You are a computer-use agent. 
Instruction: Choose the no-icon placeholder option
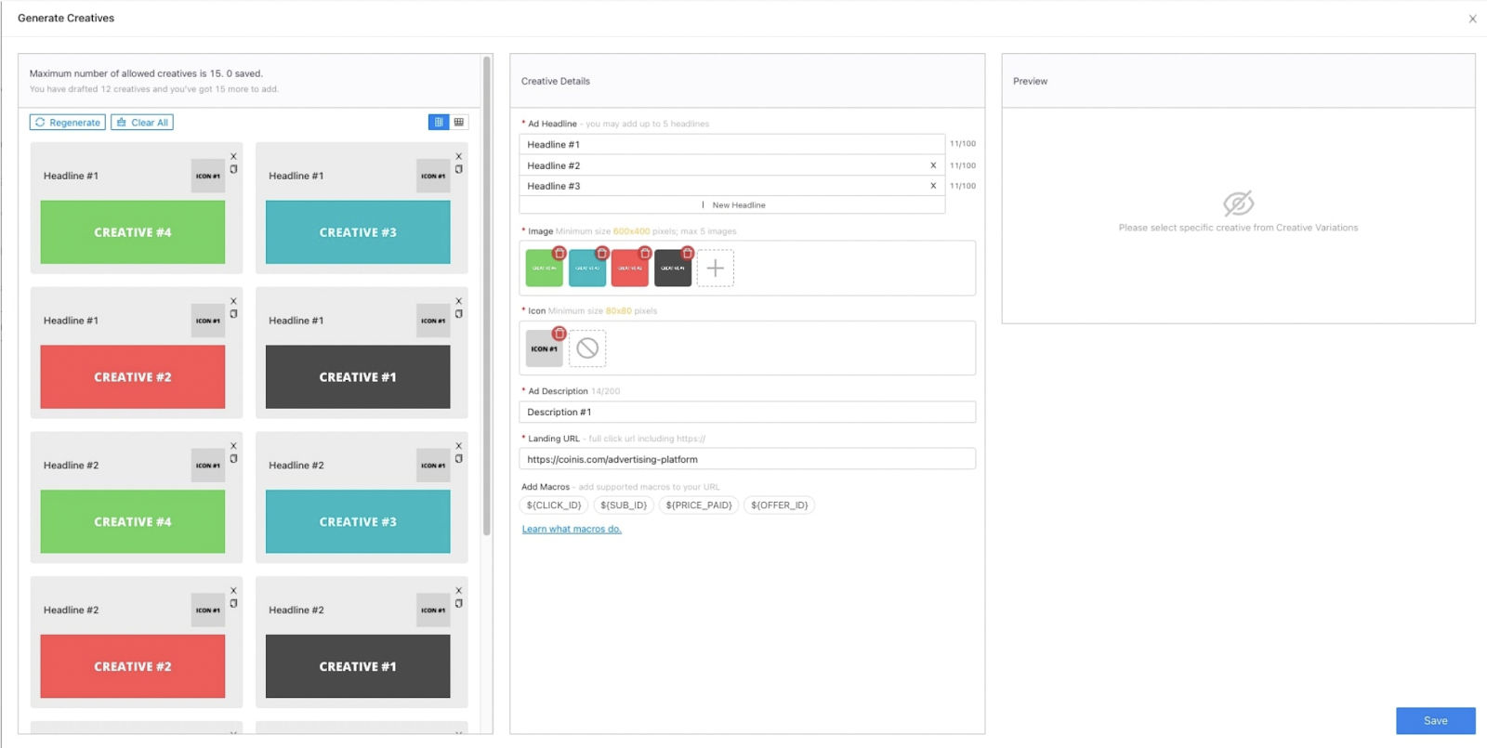point(587,348)
